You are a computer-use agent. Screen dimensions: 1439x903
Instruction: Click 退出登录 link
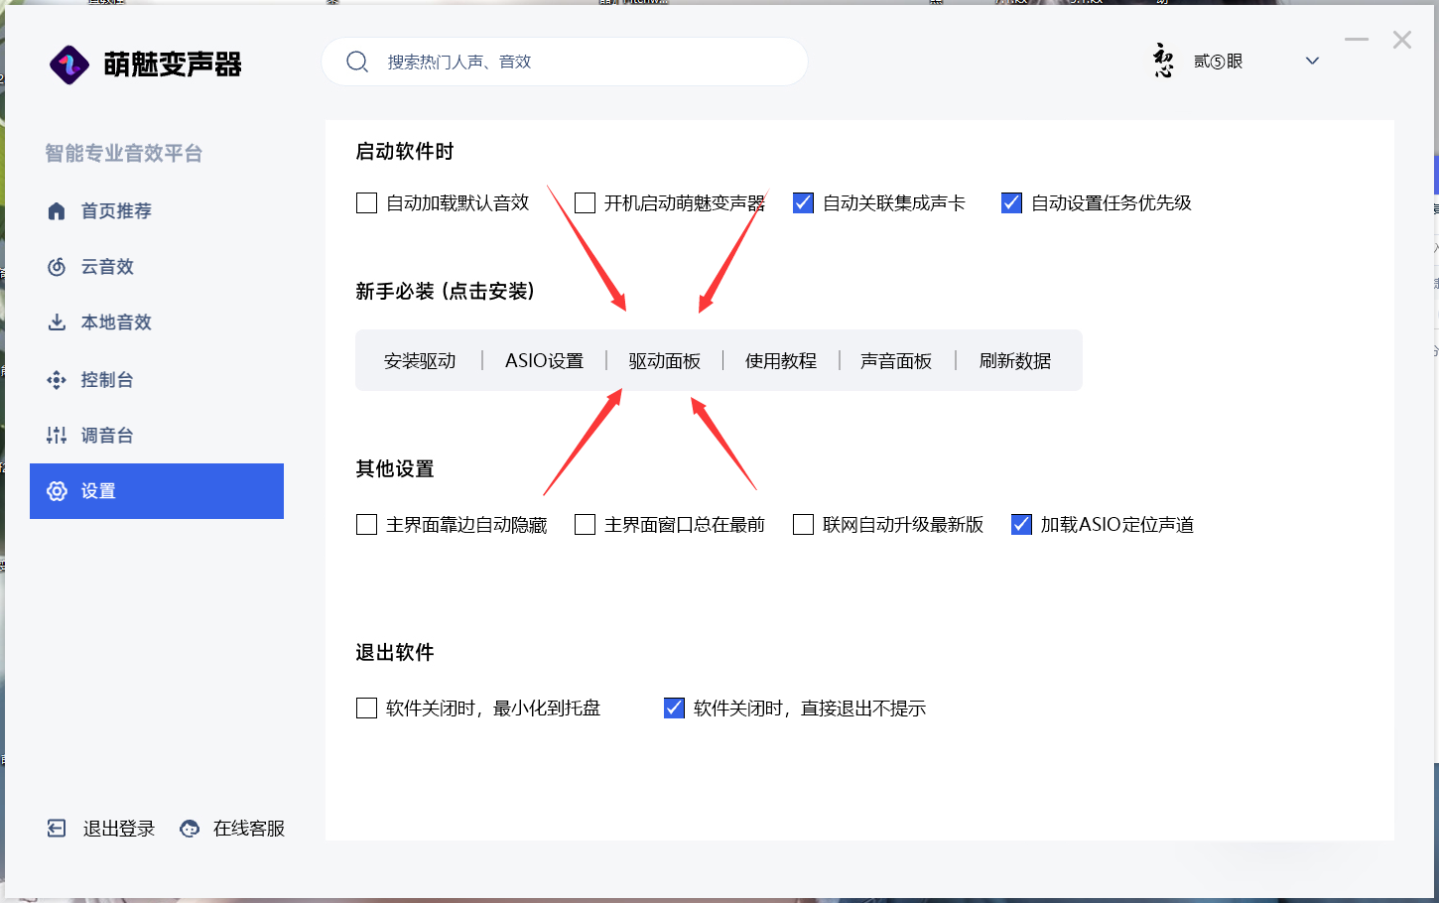click(119, 829)
